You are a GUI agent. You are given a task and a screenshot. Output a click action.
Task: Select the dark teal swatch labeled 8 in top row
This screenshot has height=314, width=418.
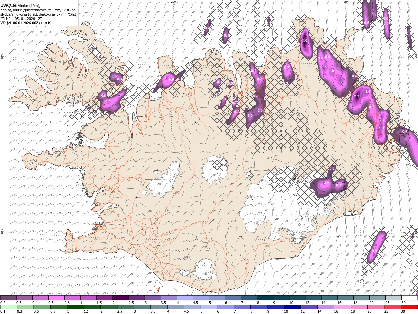click(x=265, y=298)
